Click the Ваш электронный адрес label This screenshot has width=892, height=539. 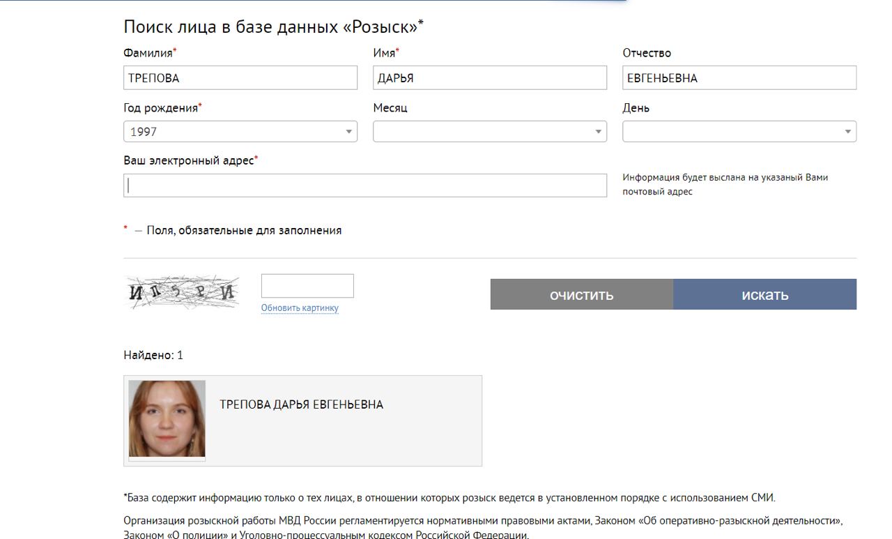188,160
